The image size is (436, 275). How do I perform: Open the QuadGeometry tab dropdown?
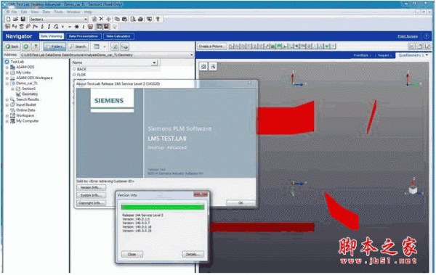coord(427,55)
